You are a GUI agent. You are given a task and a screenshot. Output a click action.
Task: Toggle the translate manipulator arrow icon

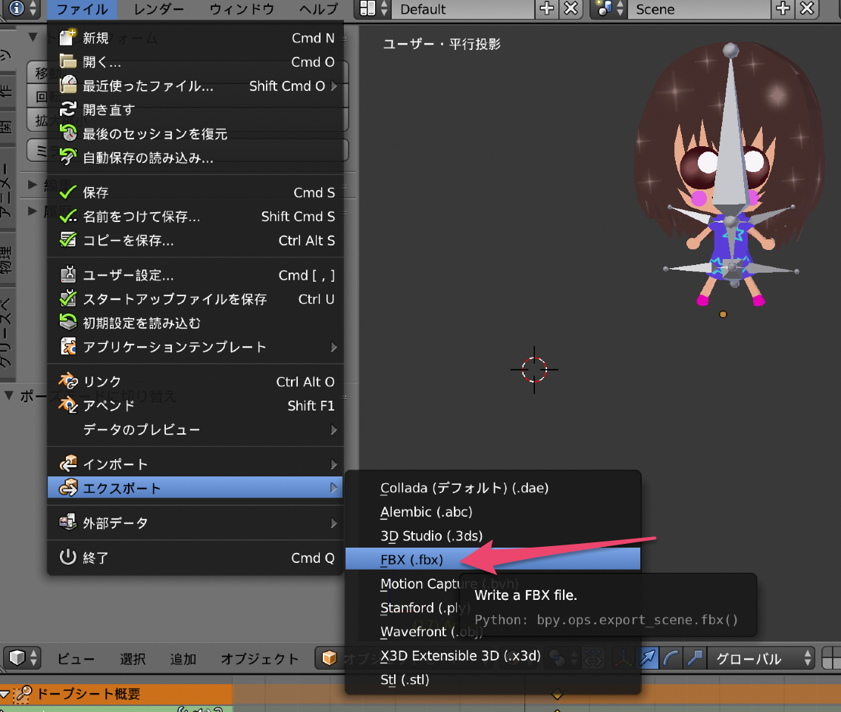click(648, 658)
